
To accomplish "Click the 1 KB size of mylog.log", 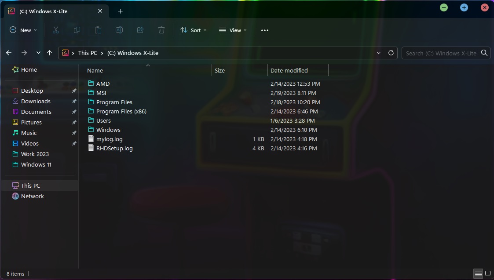I will point(258,139).
